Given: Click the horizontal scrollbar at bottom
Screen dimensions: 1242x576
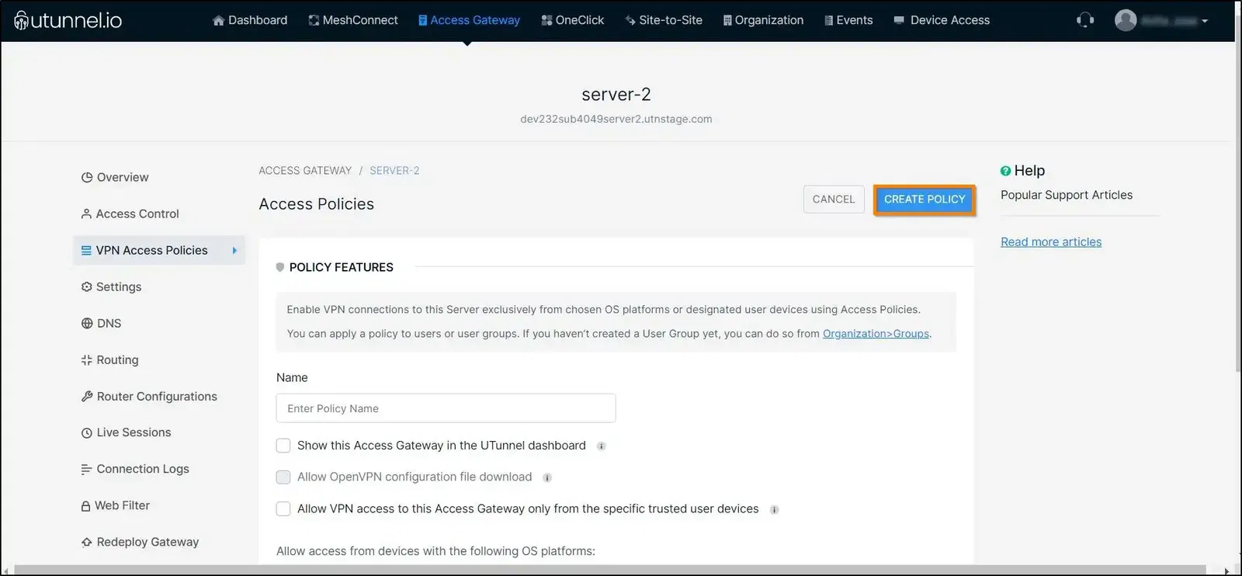Looking at the screenshot, I should pyautogui.click(x=609, y=571).
